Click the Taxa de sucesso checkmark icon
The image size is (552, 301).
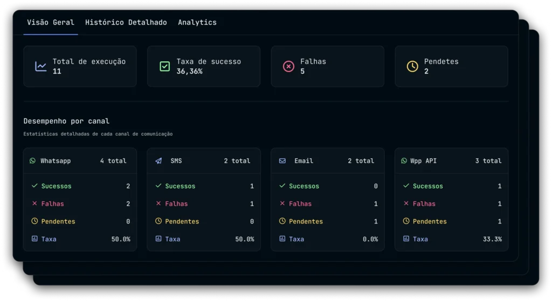[164, 66]
